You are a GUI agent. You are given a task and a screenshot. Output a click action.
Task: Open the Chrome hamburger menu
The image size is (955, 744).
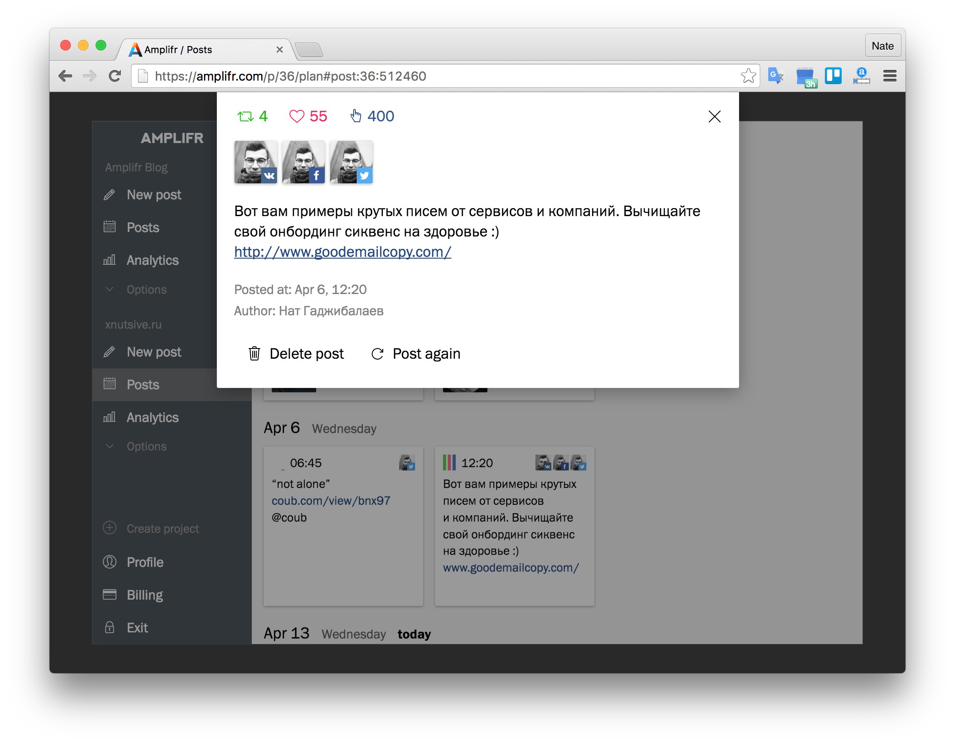click(890, 76)
